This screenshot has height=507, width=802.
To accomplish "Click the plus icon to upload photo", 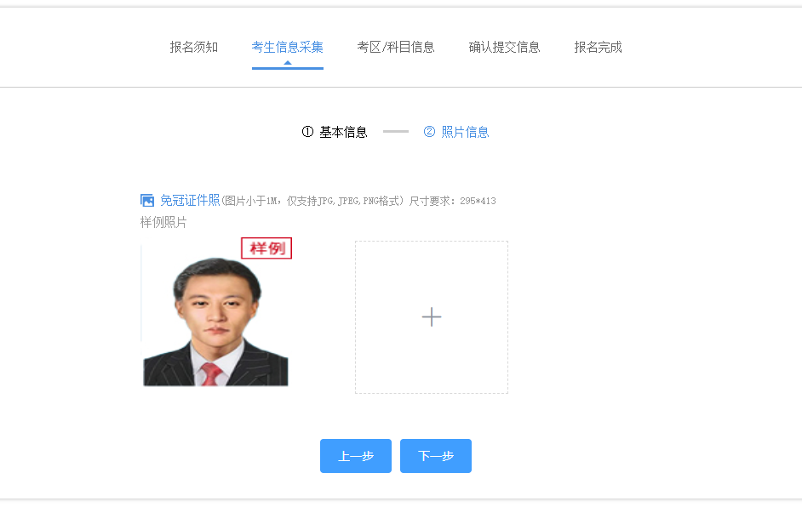I will pyautogui.click(x=432, y=316).
